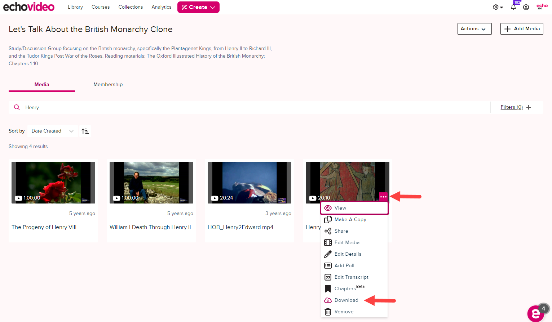Click the search magnifier icon
Image resolution: width=552 pixels, height=322 pixels.
tap(17, 107)
